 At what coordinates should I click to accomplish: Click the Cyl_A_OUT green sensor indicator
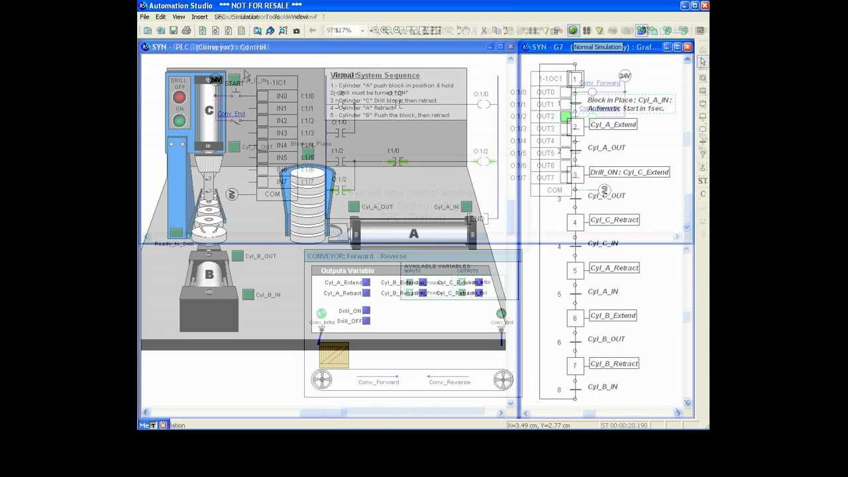coord(354,207)
